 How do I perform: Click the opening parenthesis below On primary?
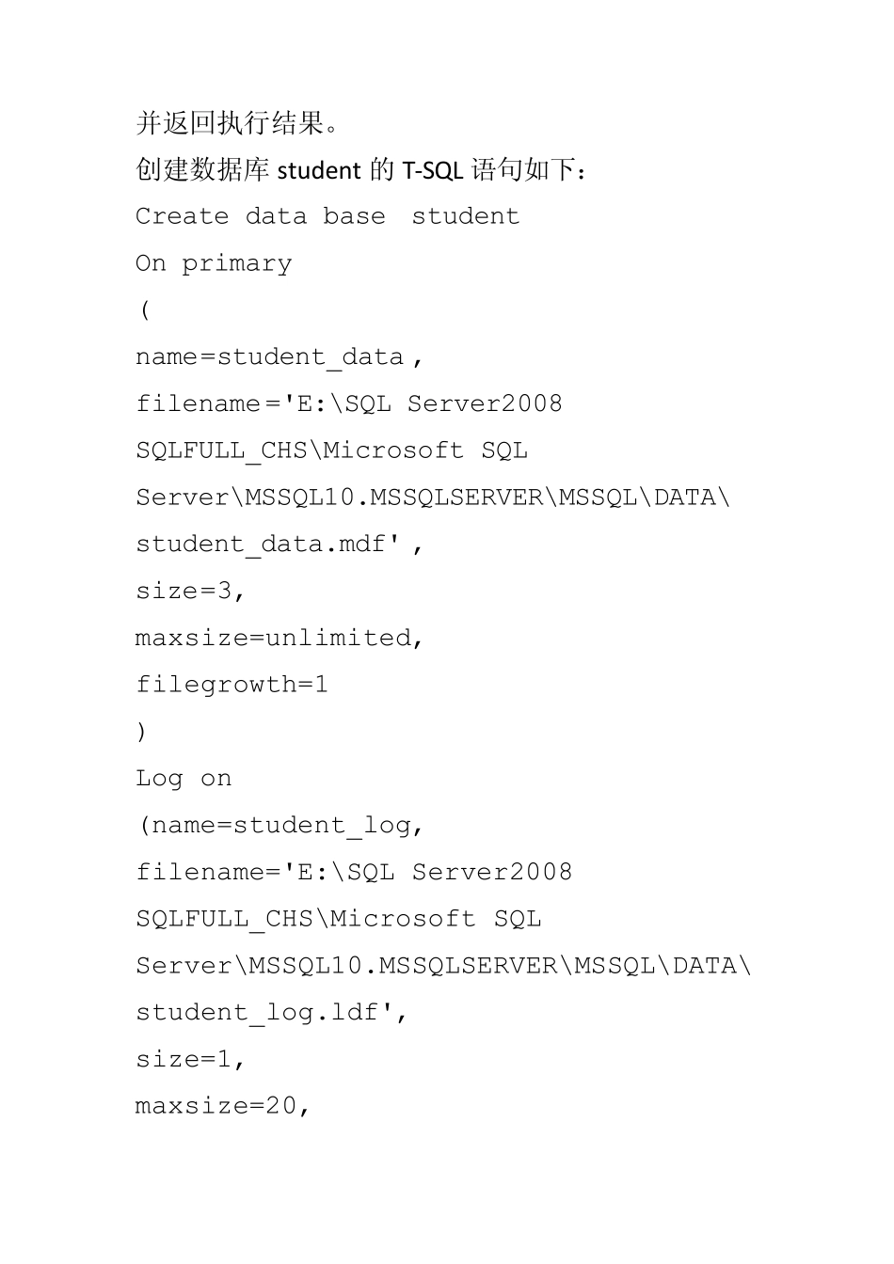(145, 310)
